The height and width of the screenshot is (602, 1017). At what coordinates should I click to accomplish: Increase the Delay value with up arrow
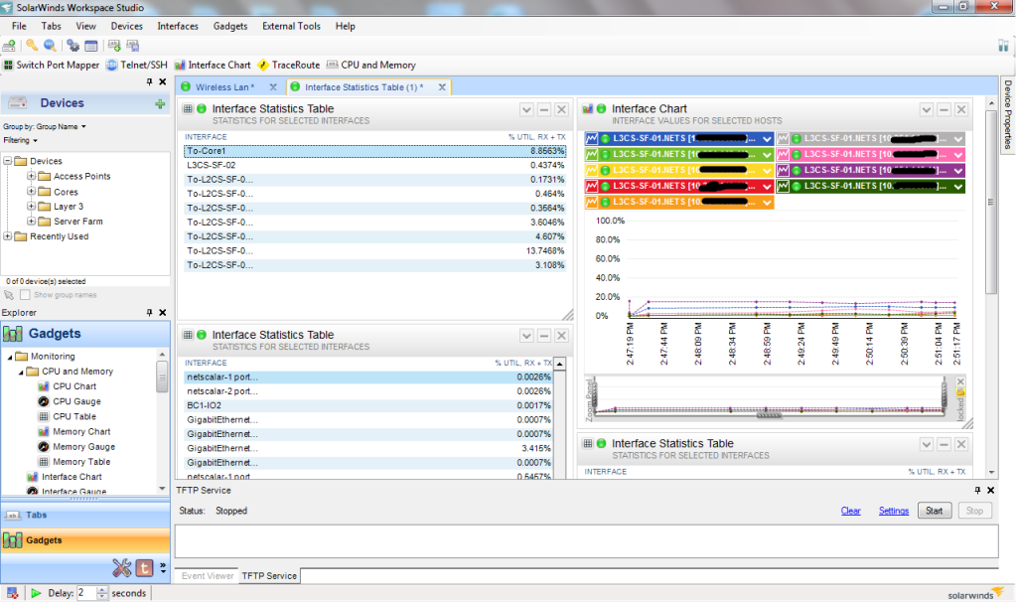tap(102, 590)
